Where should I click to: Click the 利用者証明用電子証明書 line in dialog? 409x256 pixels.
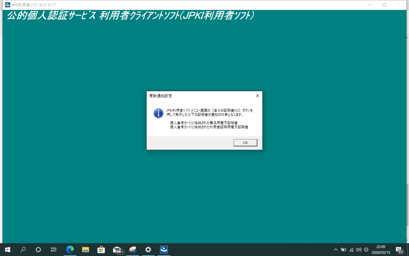point(209,127)
